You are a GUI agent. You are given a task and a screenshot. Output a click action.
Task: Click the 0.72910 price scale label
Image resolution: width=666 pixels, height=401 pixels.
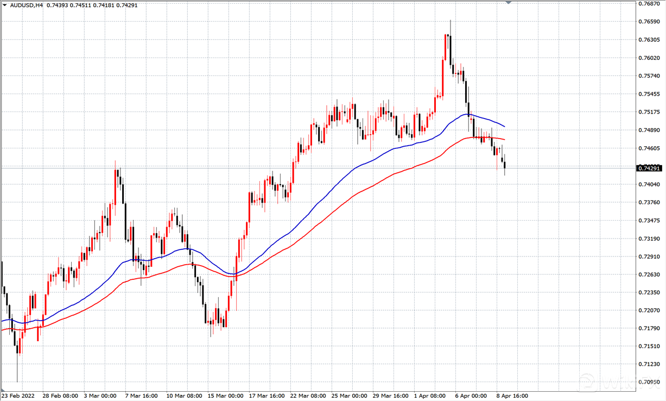click(x=649, y=256)
